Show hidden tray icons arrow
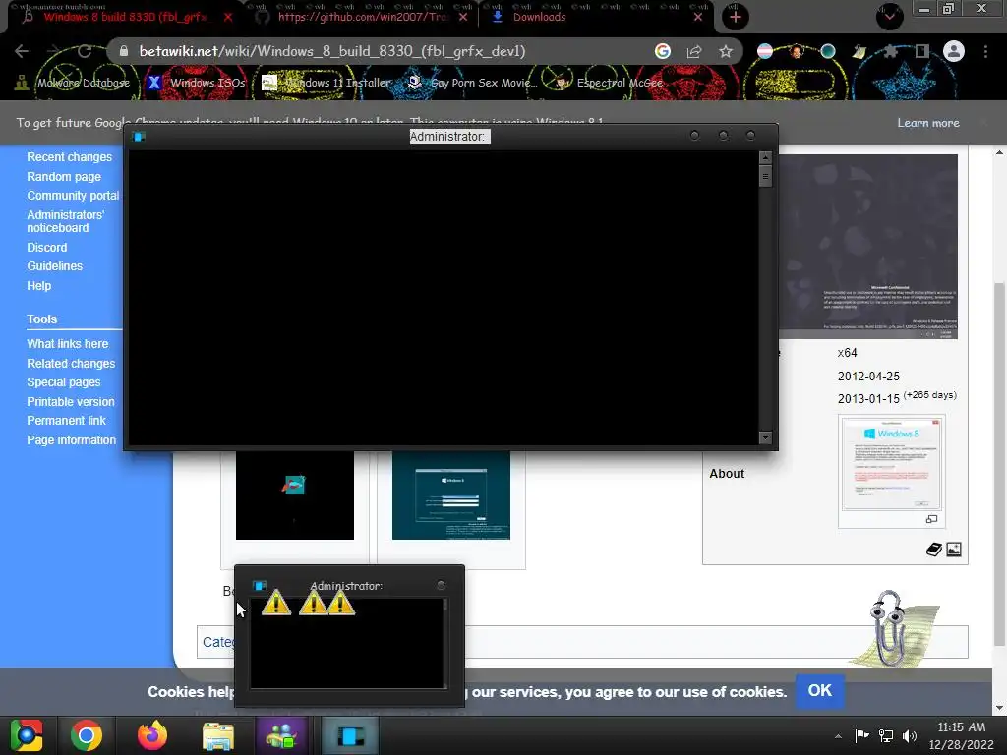Screen dimensions: 1007x755 [x=838, y=736]
